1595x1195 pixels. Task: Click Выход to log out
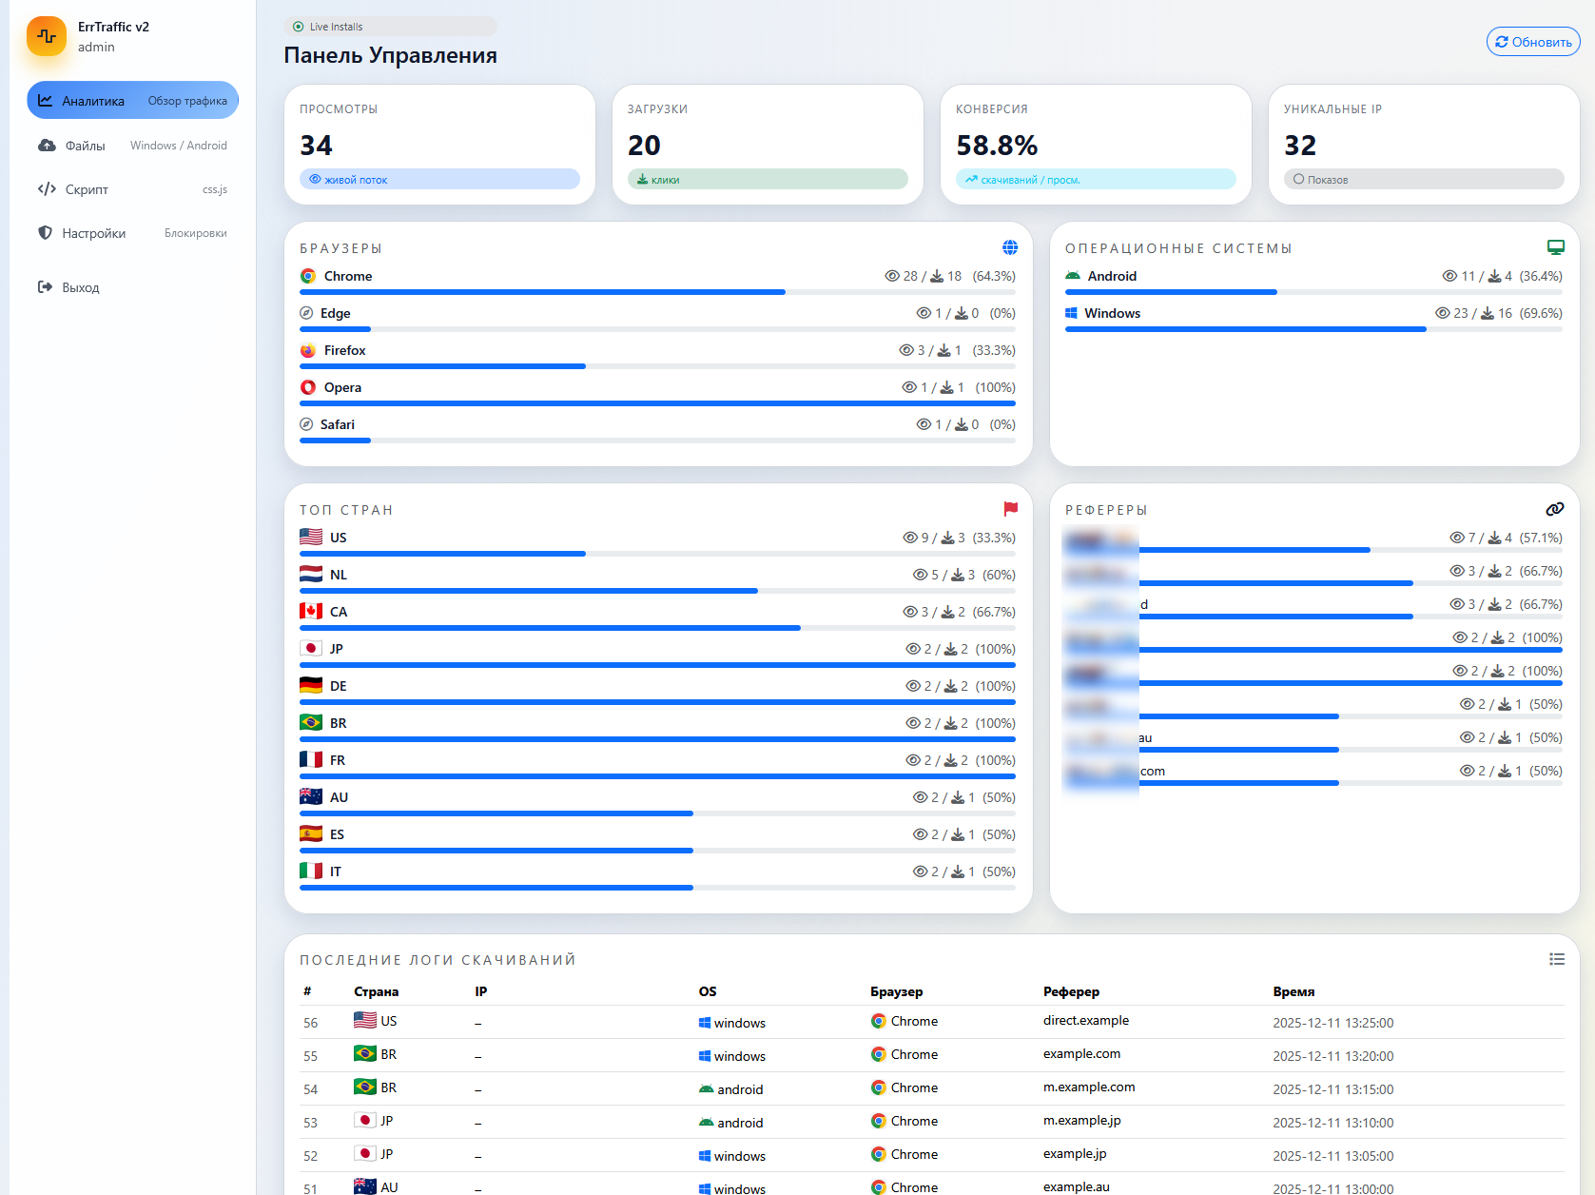[x=81, y=286]
